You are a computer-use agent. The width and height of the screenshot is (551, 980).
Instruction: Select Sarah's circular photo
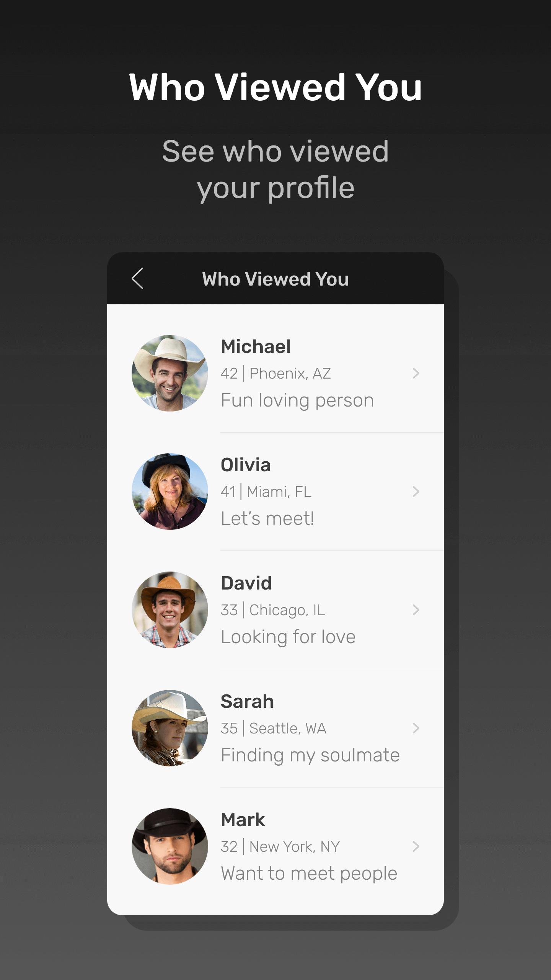pyautogui.click(x=170, y=728)
